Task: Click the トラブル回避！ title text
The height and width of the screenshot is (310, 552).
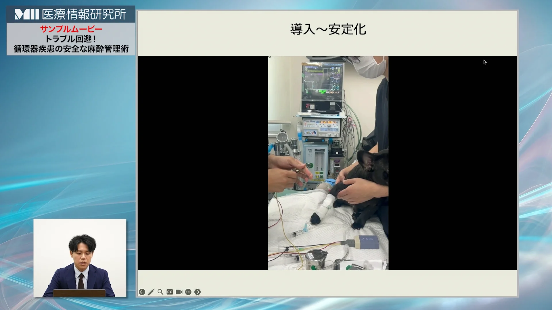Action: [71, 39]
